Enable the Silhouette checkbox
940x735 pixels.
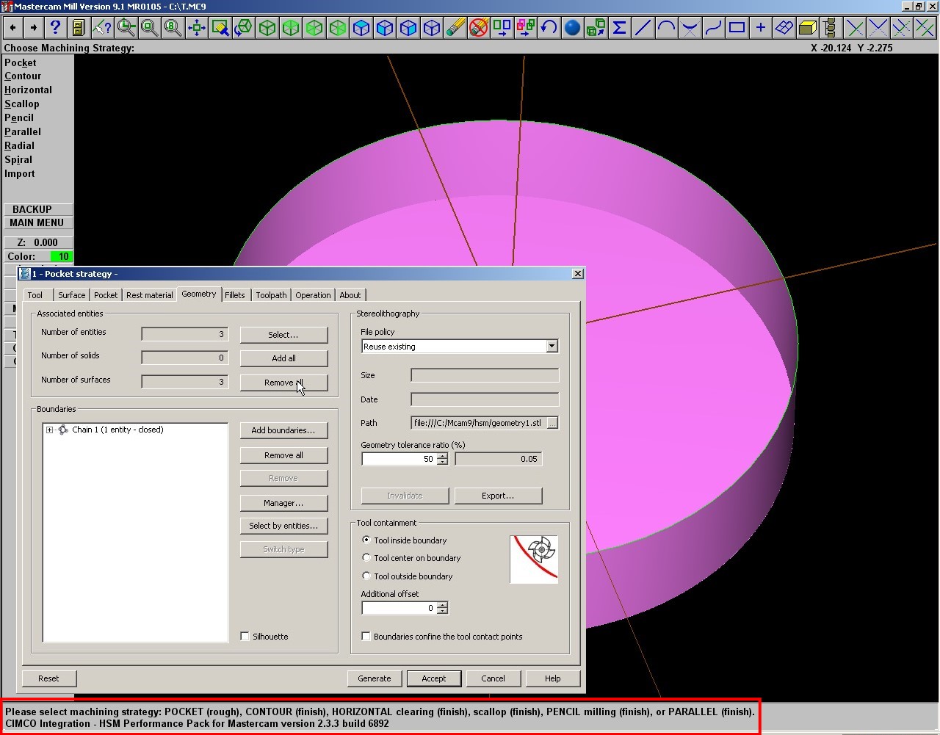(x=245, y=637)
